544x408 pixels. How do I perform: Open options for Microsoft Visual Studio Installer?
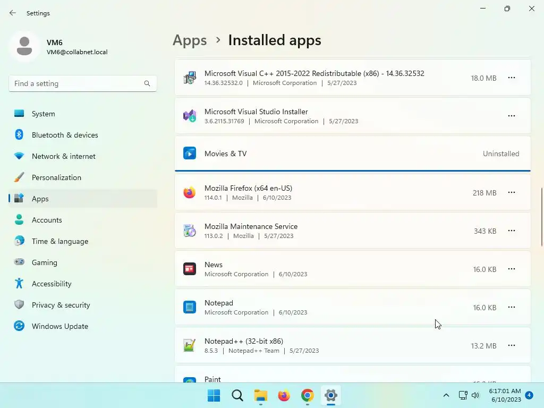(x=512, y=116)
